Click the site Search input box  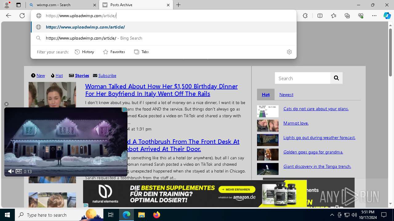pos(303,78)
